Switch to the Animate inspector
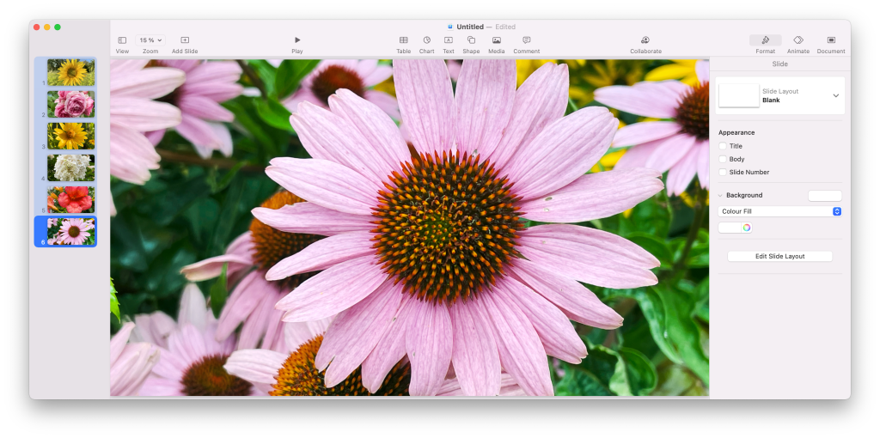 tap(798, 40)
